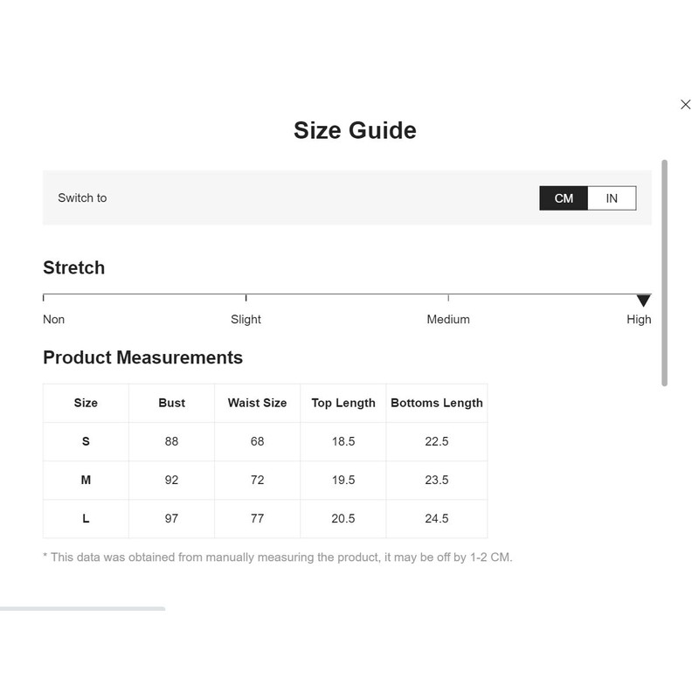699x699 pixels.
Task: Click the Bust column header
Action: click(171, 403)
